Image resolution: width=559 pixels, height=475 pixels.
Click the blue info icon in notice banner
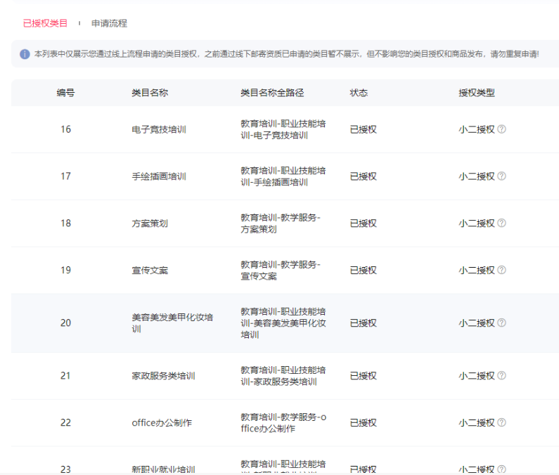tap(25, 54)
